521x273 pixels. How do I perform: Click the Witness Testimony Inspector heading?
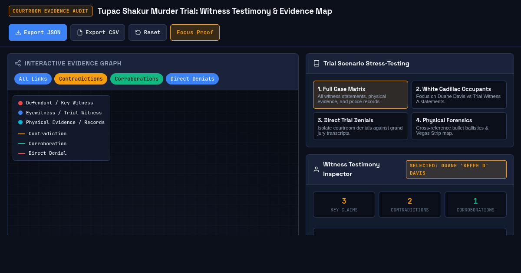coord(351,169)
